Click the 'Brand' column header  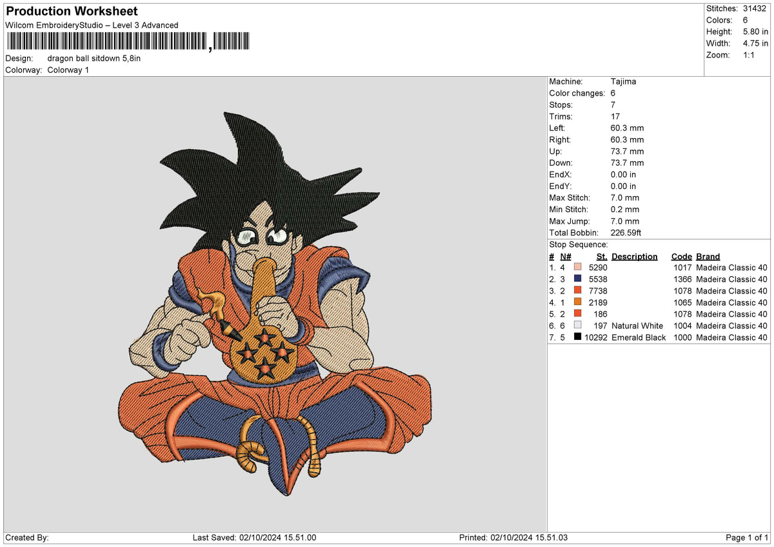[708, 256]
